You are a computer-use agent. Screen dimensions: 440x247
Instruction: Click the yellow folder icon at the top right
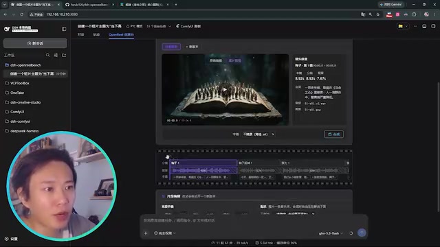tap(400, 26)
